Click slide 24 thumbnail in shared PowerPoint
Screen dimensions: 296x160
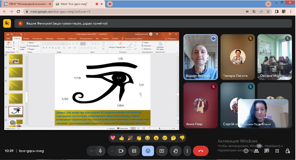tap(16, 111)
